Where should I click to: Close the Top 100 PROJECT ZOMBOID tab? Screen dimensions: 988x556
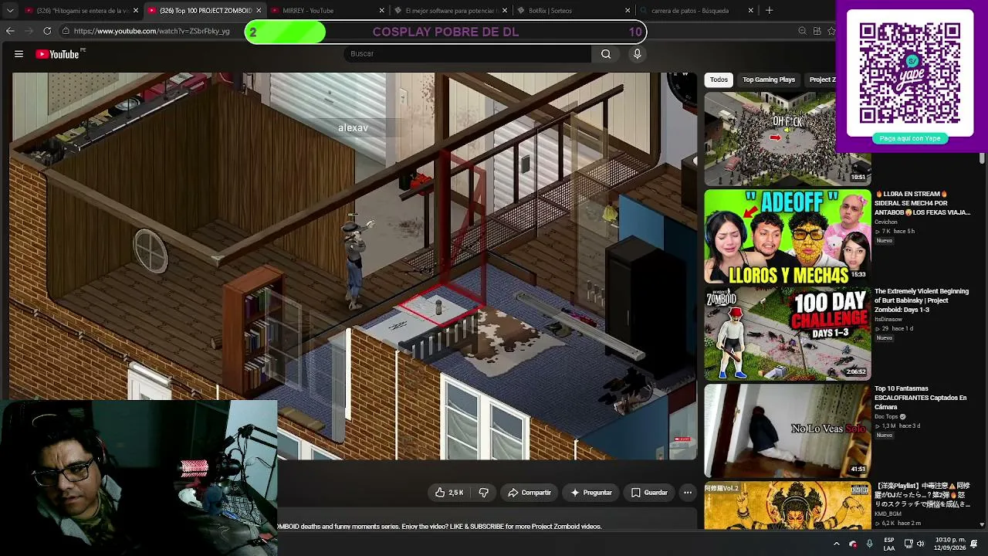coord(259,11)
